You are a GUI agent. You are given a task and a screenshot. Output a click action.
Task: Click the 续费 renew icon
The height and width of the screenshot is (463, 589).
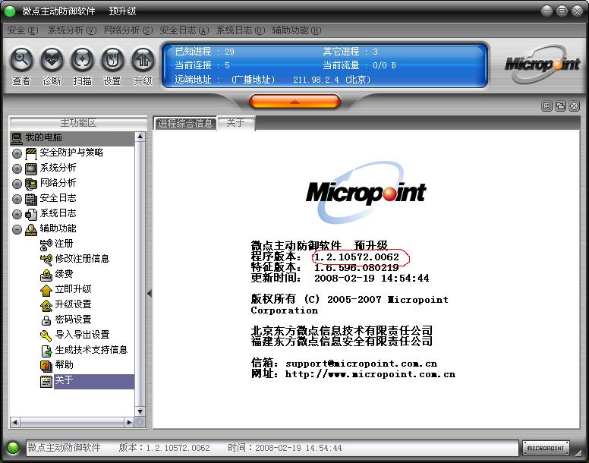[46, 275]
